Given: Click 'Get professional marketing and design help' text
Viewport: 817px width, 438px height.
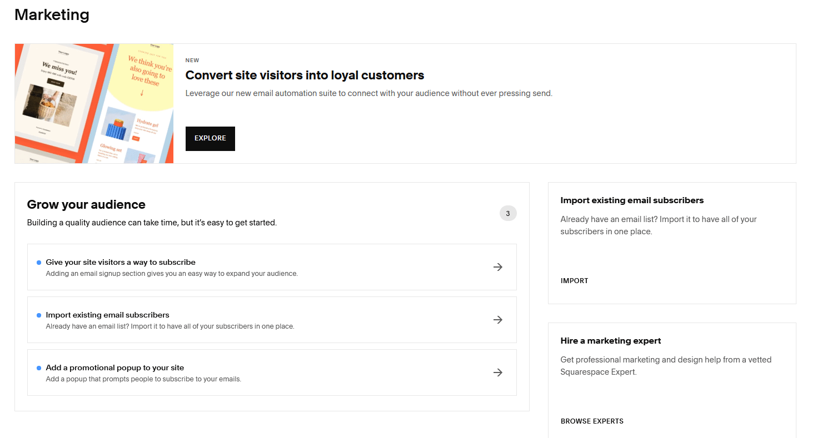Looking at the screenshot, I should [x=666, y=366].
